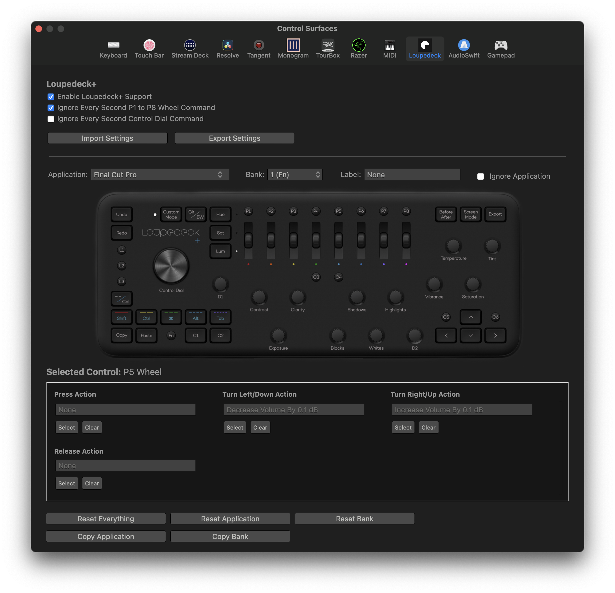Click the Gamepad icon
This screenshot has width=615, height=593.
pyautogui.click(x=501, y=49)
